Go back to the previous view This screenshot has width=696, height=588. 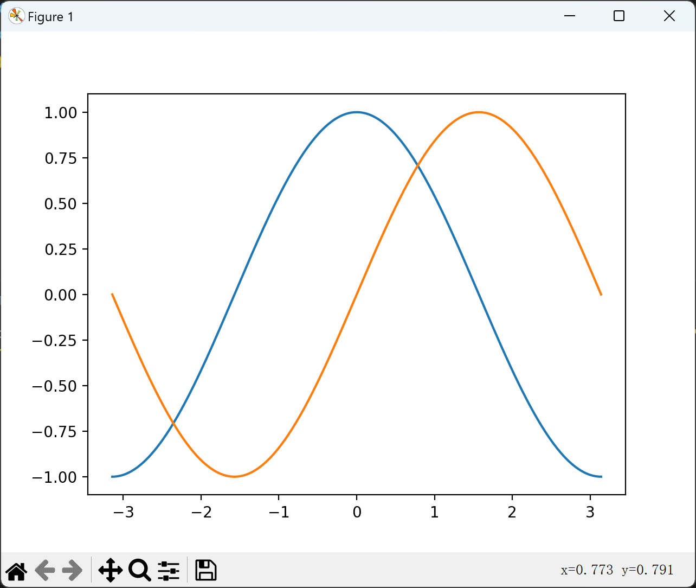45,570
